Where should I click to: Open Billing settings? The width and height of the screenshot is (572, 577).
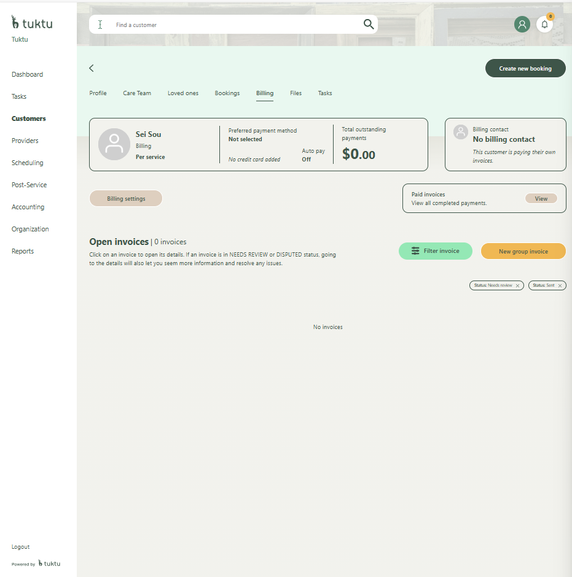pyautogui.click(x=126, y=198)
